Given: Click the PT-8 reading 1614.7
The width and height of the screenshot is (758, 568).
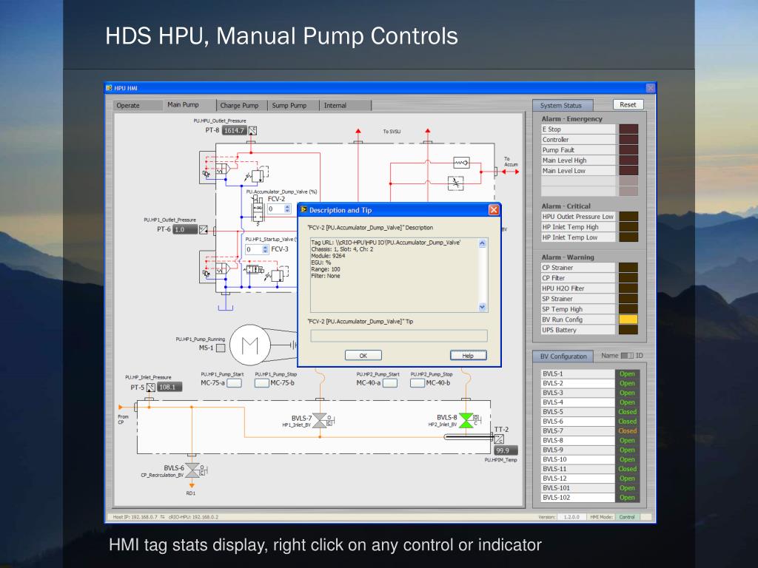Looking at the screenshot, I should [234, 130].
